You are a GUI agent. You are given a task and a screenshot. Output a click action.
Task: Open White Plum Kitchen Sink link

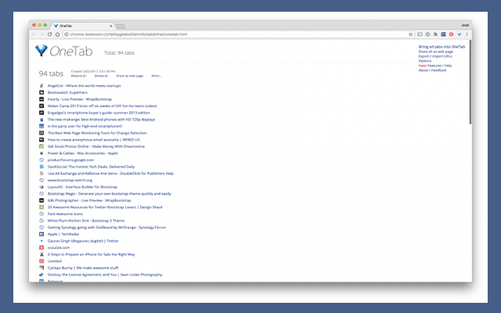[86, 221]
